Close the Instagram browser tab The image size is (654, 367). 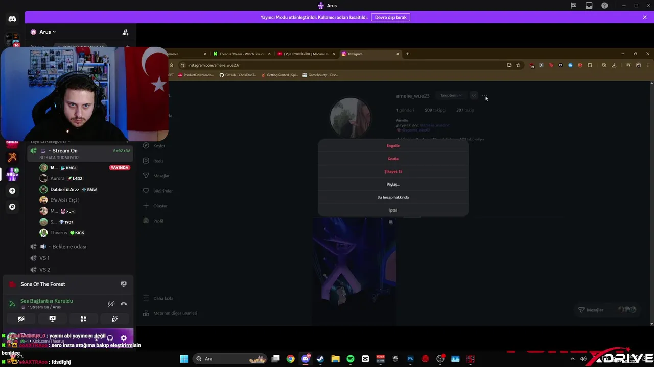point(398,54)
